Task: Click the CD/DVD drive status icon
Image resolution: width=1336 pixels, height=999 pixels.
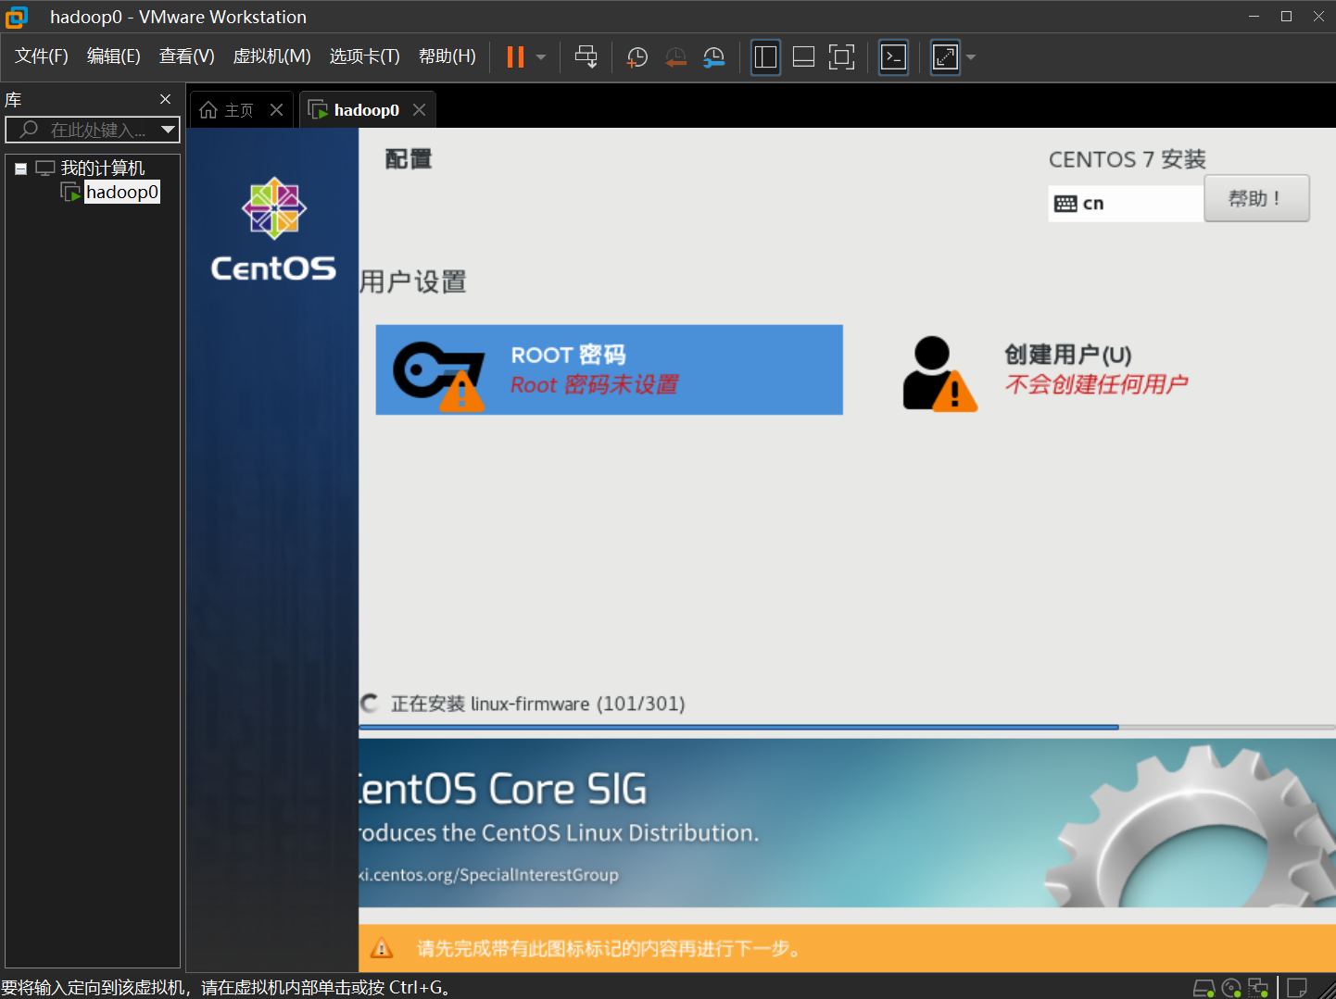Action: (x=1231, y=988)
